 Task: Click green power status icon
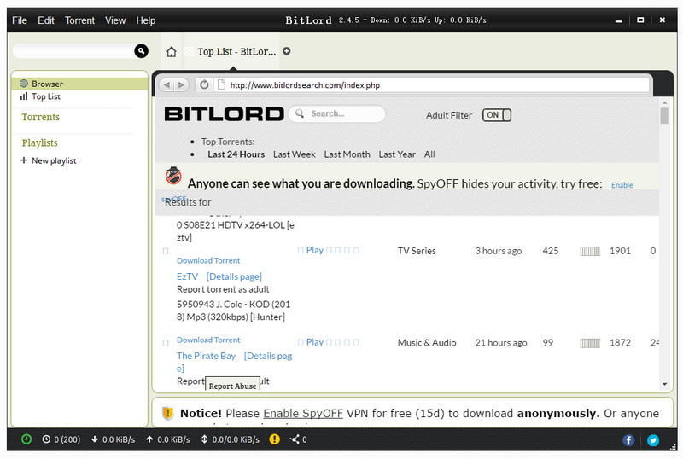click(x=26, y=439)
